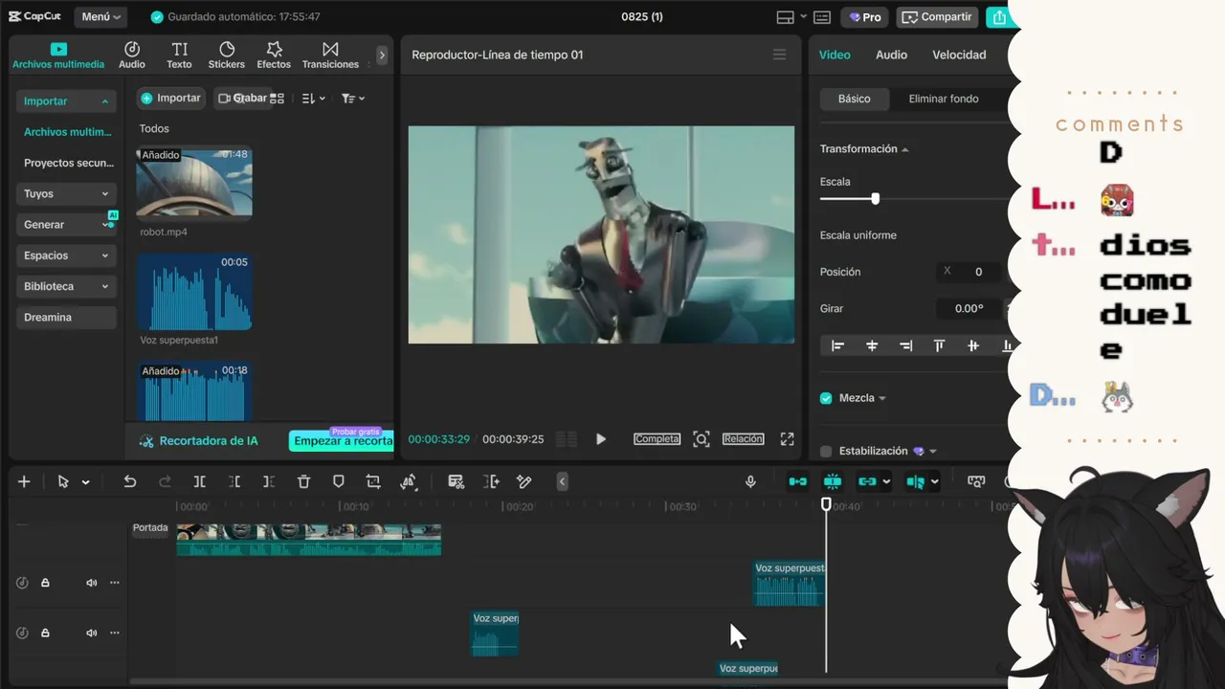This screenshot has height=689, width=1225.
Task: Open the Menú dropdown
Action: 100,17
